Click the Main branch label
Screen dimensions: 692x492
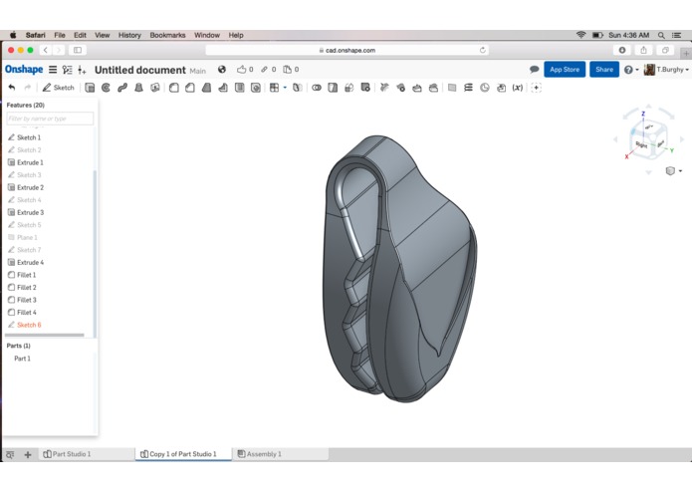198,71
